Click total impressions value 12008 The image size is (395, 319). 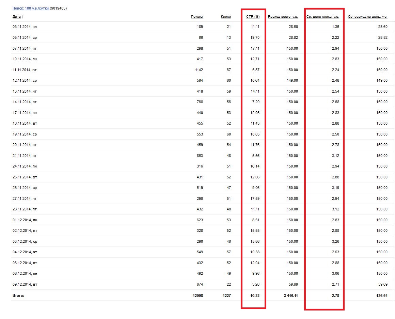click(x=198, y=296)
